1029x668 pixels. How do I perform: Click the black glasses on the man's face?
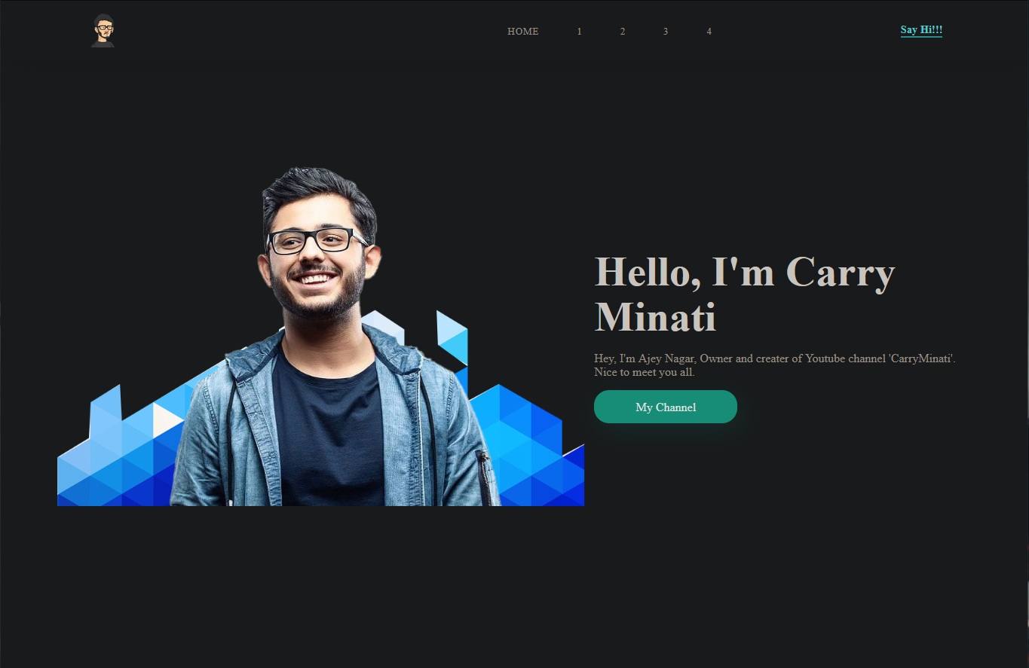[x=315, y=240]
